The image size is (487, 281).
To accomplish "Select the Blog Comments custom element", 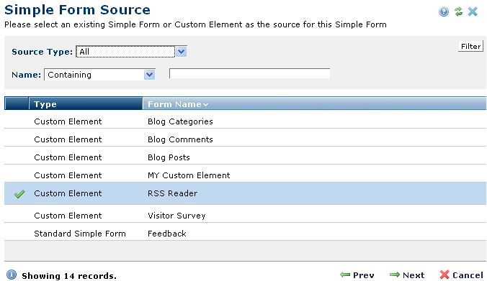I will pos(245,139).
